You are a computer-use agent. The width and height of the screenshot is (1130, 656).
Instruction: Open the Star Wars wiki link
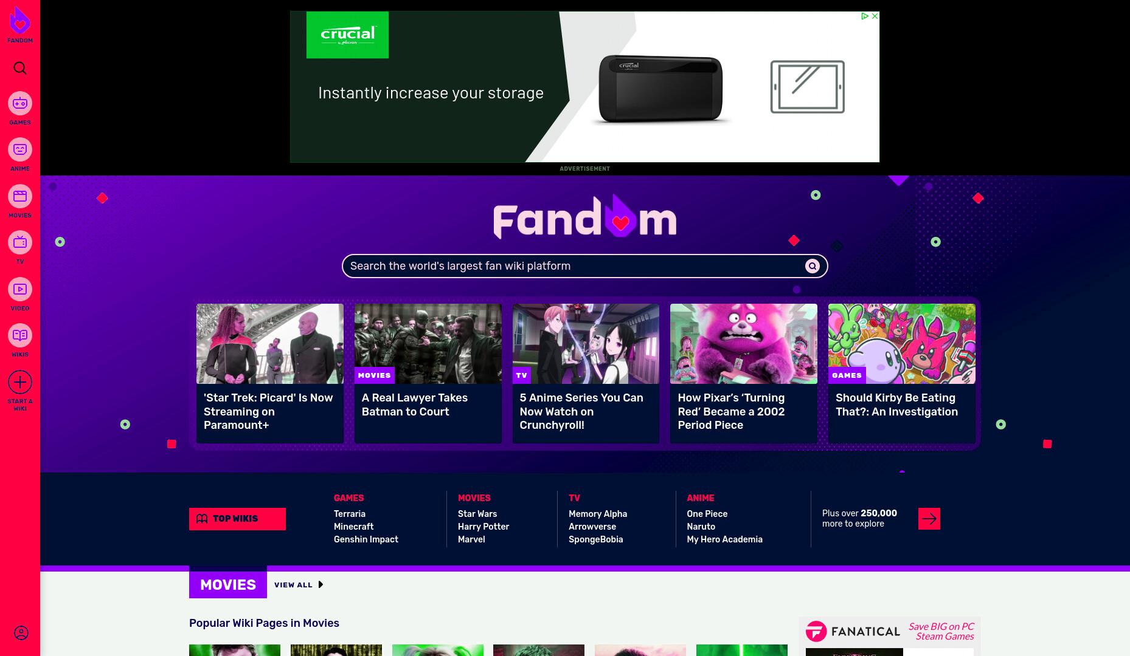(477, 514)
